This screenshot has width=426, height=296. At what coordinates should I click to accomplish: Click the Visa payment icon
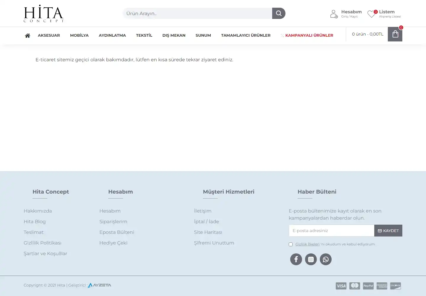point(341,286)
